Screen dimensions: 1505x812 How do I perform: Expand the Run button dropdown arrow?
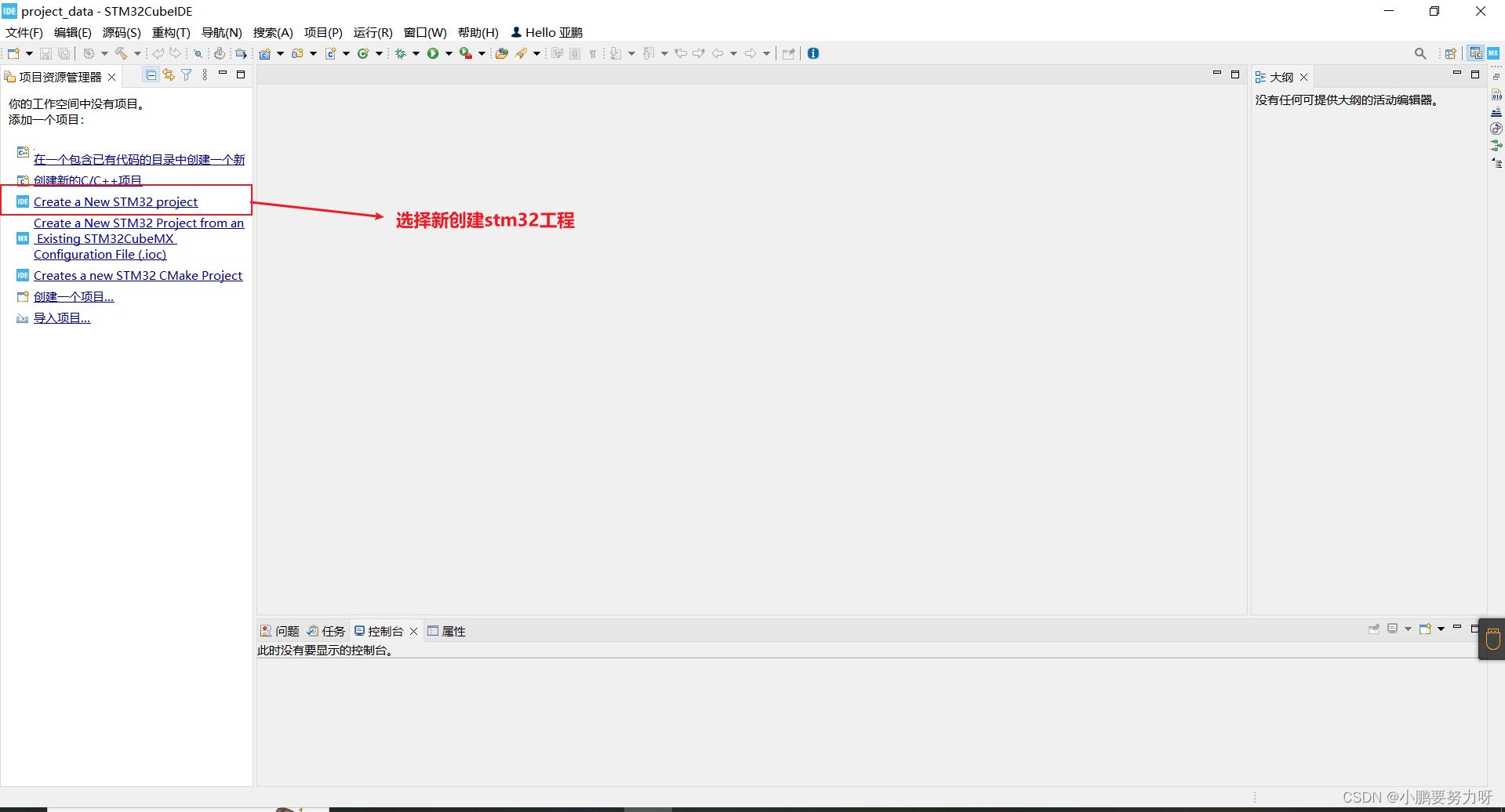click(x=449, y=53)
